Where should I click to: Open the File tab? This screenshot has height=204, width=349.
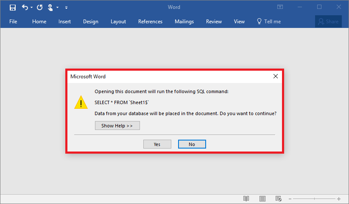[13, 22]
